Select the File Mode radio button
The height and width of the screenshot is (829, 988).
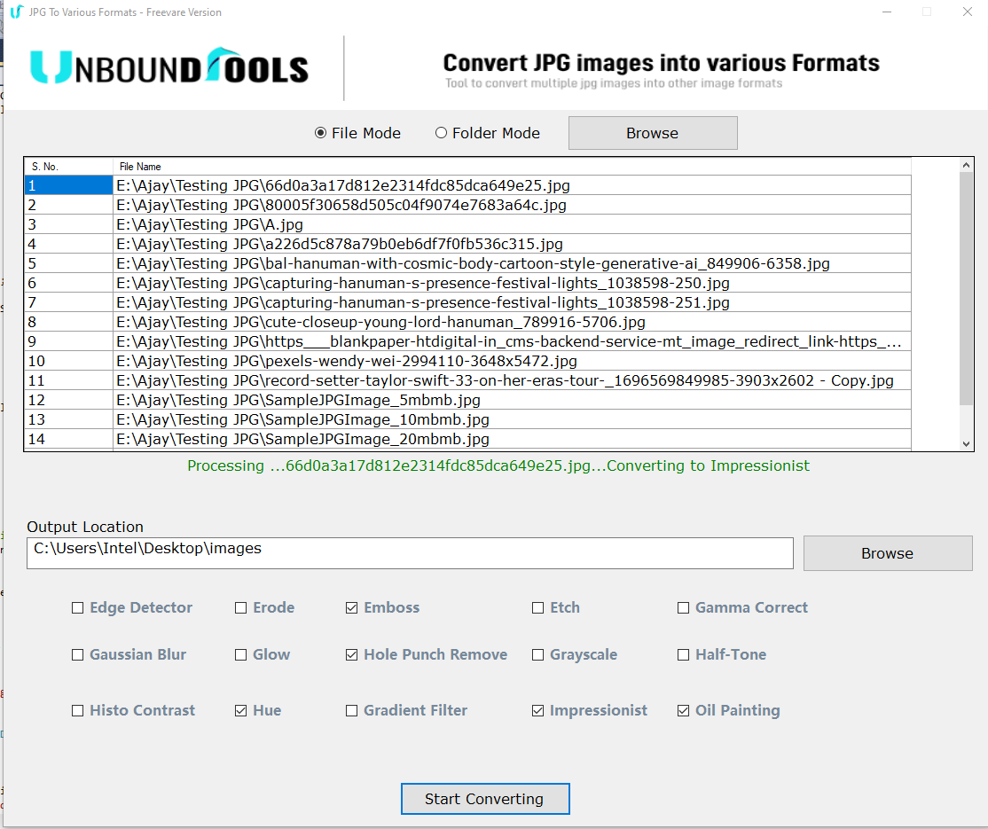pyautogui.click(x=320, y=132)
